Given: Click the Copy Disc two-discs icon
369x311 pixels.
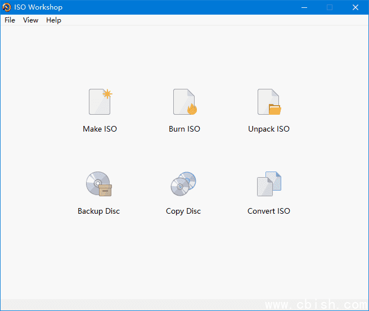Looking at the screenshot, I should coord(183,184).
